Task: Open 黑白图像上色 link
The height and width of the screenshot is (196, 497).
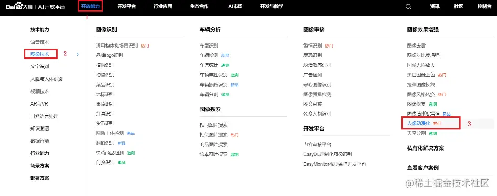Action: click(420, 75)
